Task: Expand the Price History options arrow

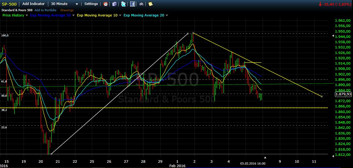Action: tap(27, 16)
